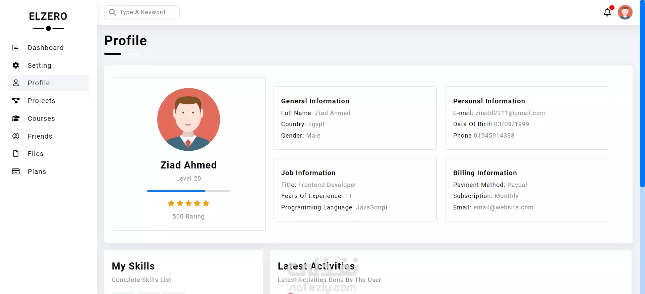
Task: Click the Payment Method value Paypal
Action: [x=517, y=185]
